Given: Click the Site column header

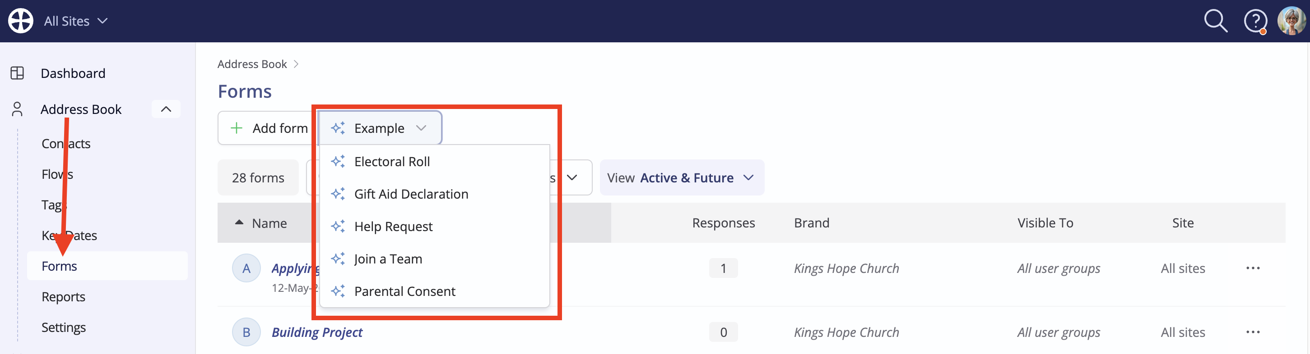Looking at the screenshot, I should pyautogui.click(x=1183, y=222).
